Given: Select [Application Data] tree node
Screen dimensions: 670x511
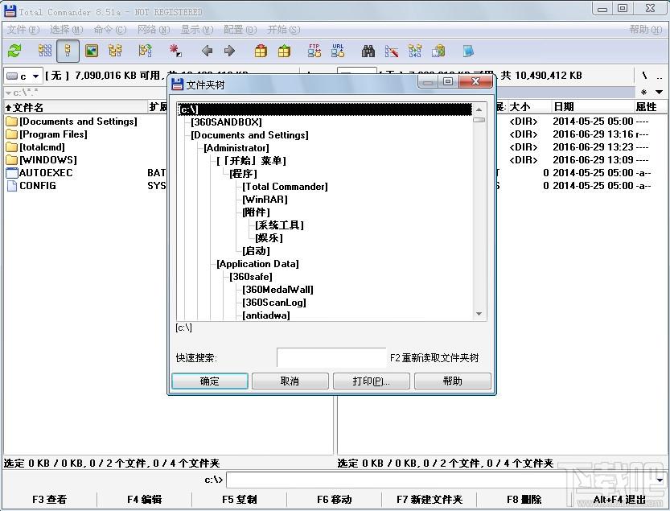Looking at the screenshot, I should tap(257, 264).
